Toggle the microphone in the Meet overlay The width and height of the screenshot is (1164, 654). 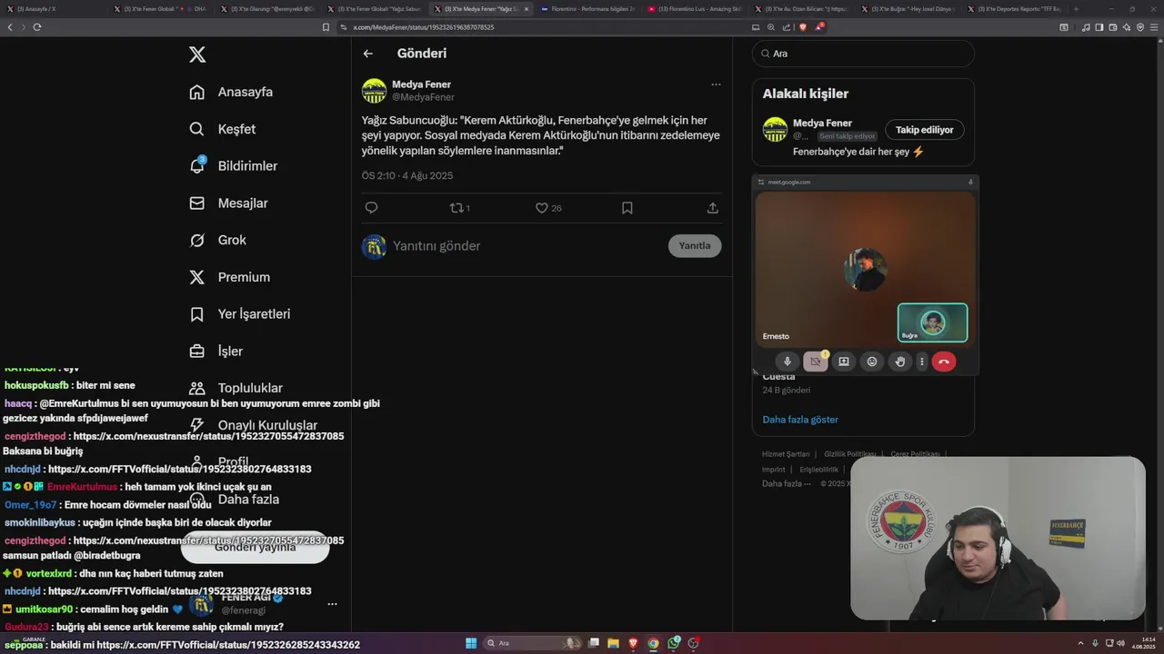[788, 362]
